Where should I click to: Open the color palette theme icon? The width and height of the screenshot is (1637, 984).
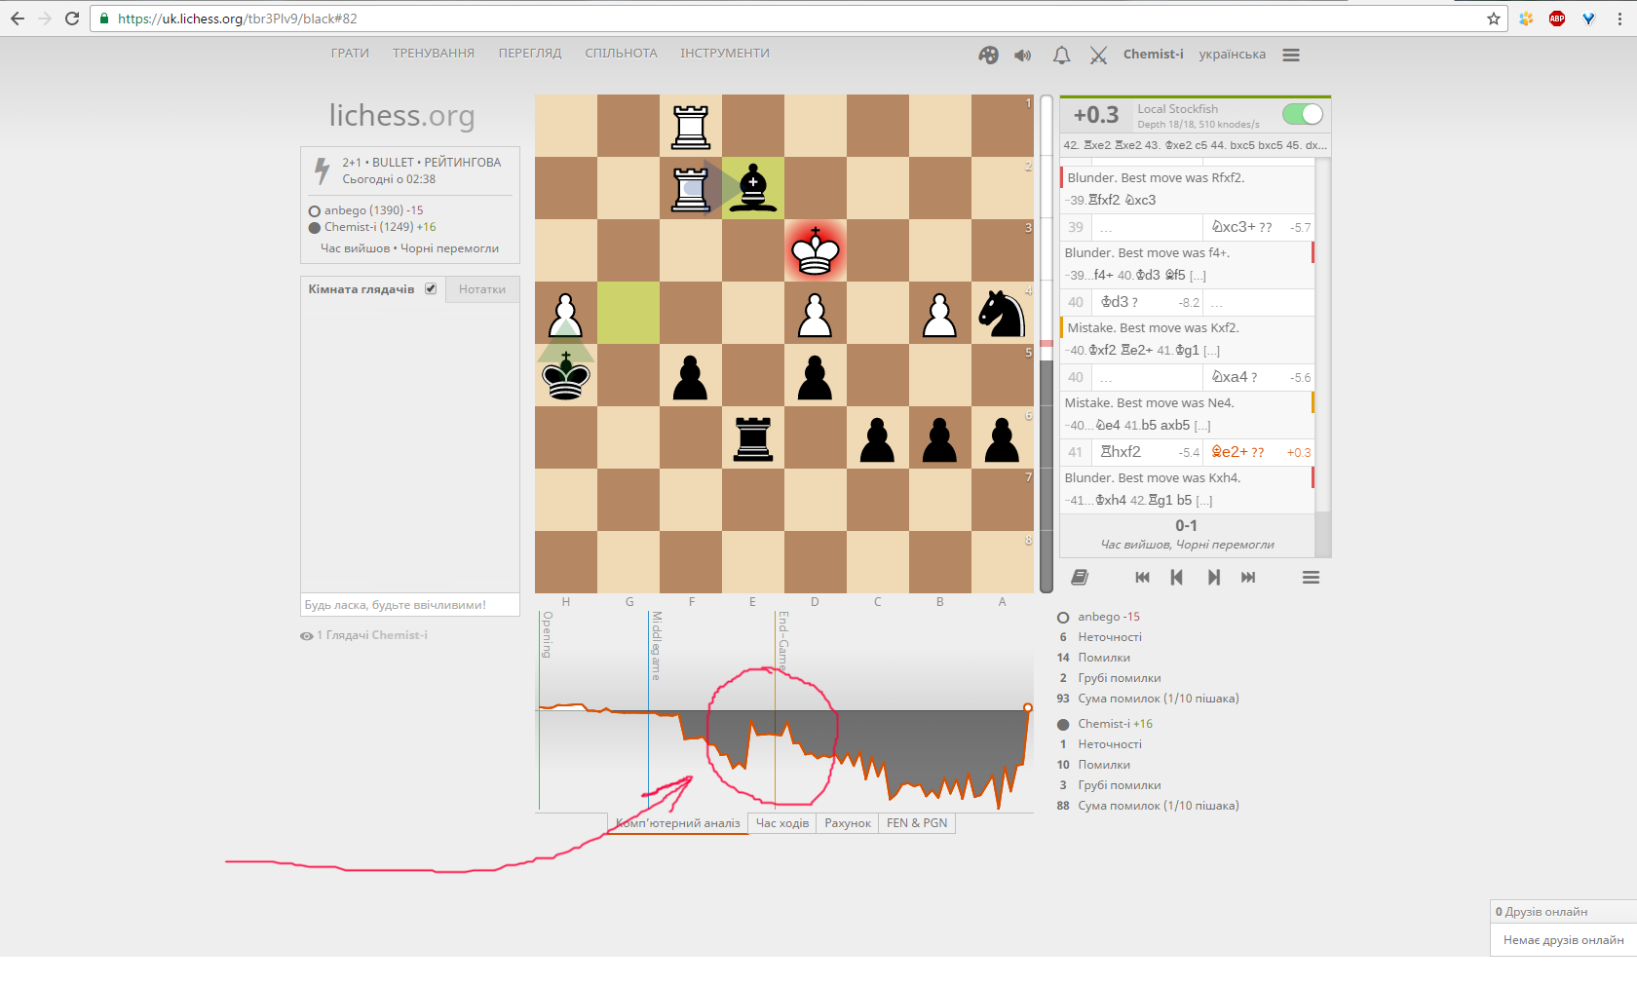[x=988, y=56]
